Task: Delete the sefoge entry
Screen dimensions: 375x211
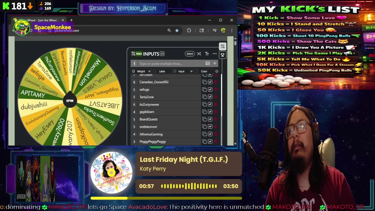Action: click(x=216, y=90)
